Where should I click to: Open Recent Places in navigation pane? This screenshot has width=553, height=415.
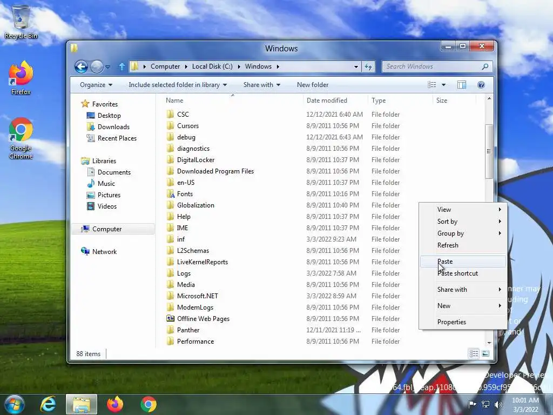[x=117, y=138]
